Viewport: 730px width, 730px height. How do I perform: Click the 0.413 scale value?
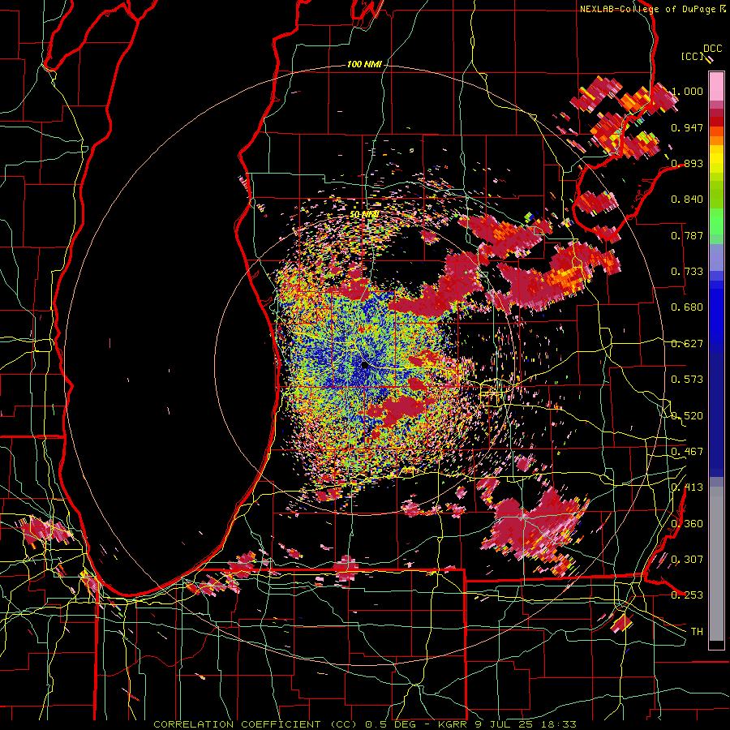click(687, 487)
